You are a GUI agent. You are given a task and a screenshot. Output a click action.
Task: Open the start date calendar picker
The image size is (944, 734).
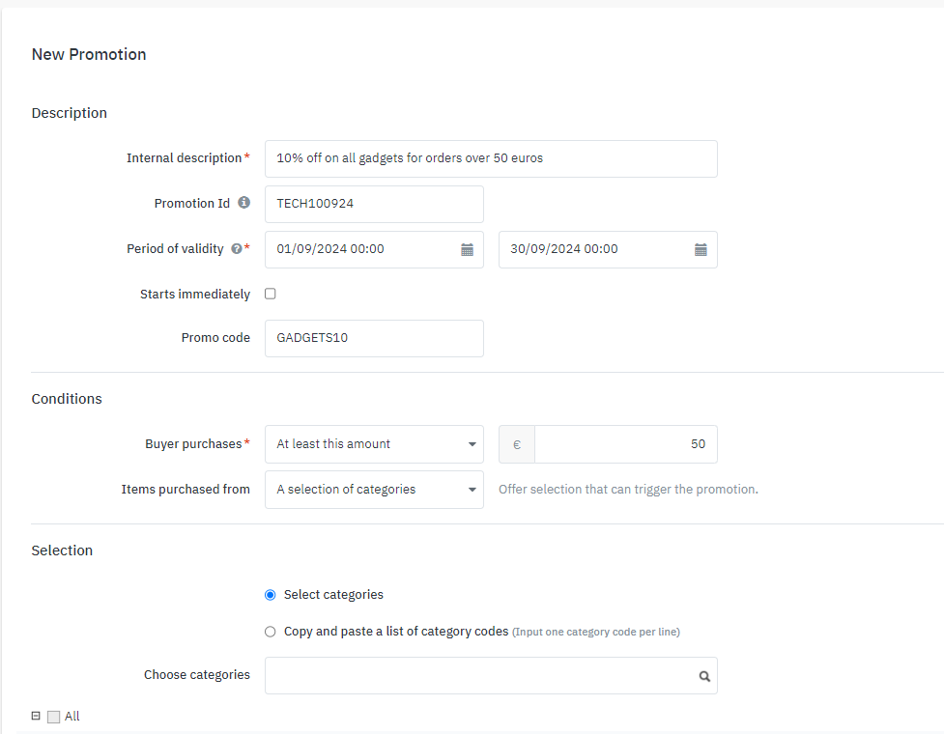(x=467, y=249)
